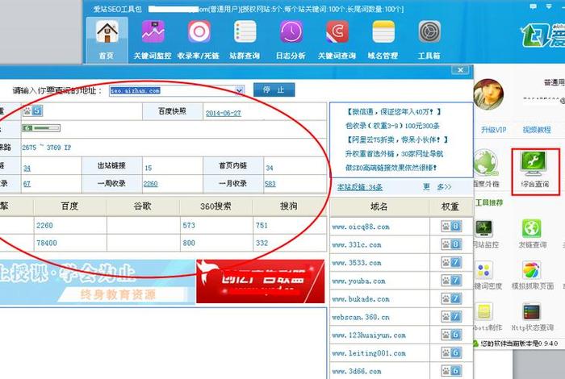Screen dimensions: 565x379
Task: Click the user avatar picture
Action: click(x=488, y=94)
